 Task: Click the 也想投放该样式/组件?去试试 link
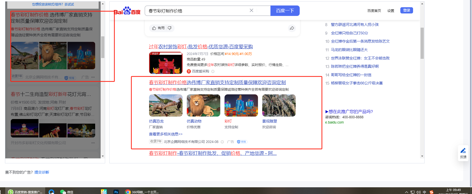pyautogui.click(x=53, y=4)
